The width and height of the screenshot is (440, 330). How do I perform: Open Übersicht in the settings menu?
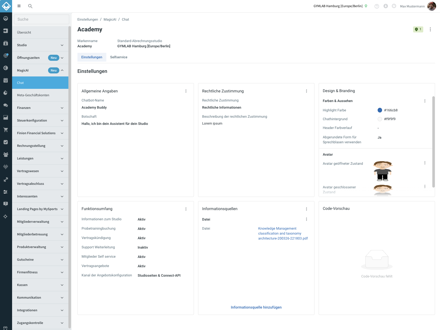point(40,32)
